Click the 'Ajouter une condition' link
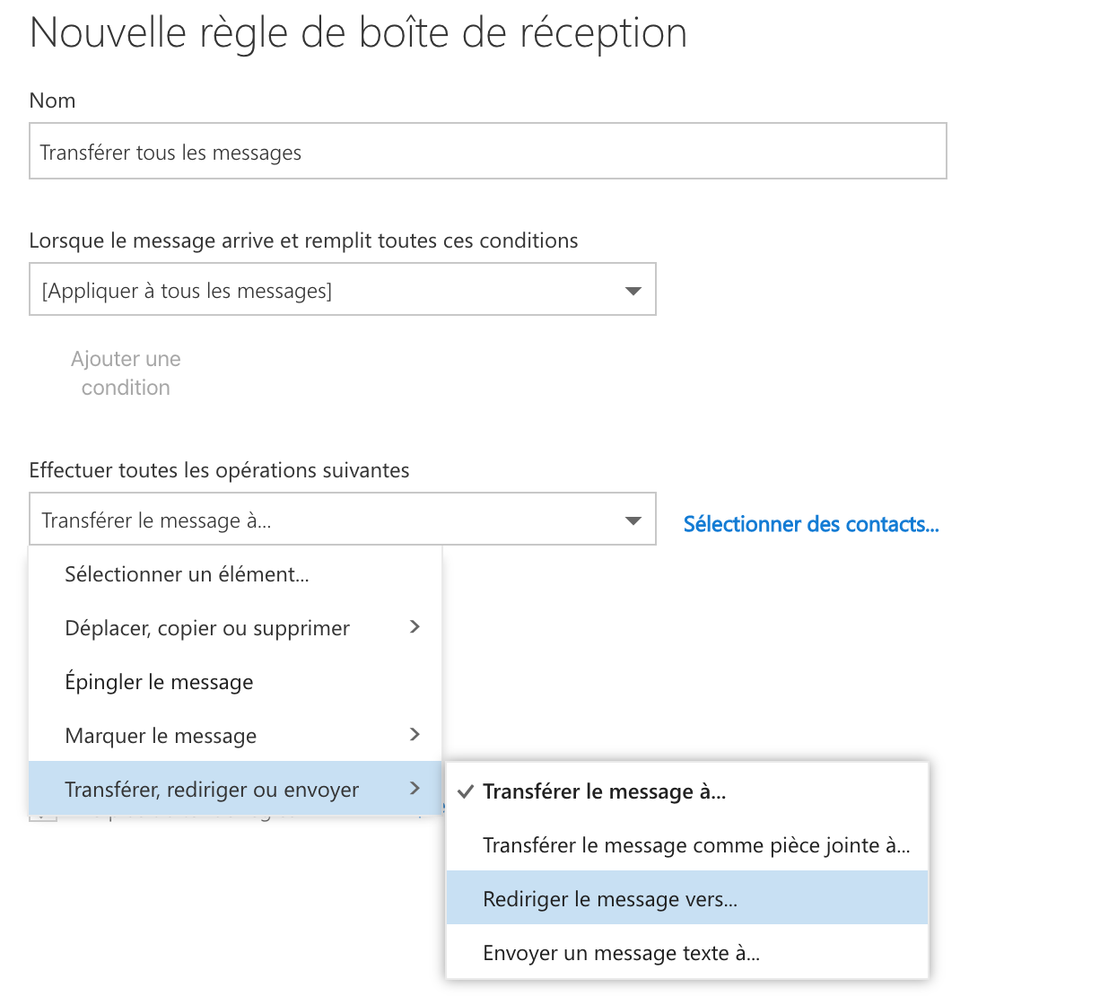The width and height of the screenshot is (1100, 1005). (126, 372)
